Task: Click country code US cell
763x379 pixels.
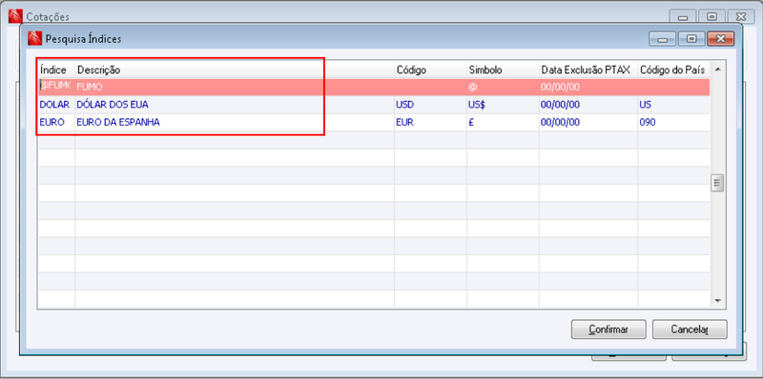Action: coord(673,105)
